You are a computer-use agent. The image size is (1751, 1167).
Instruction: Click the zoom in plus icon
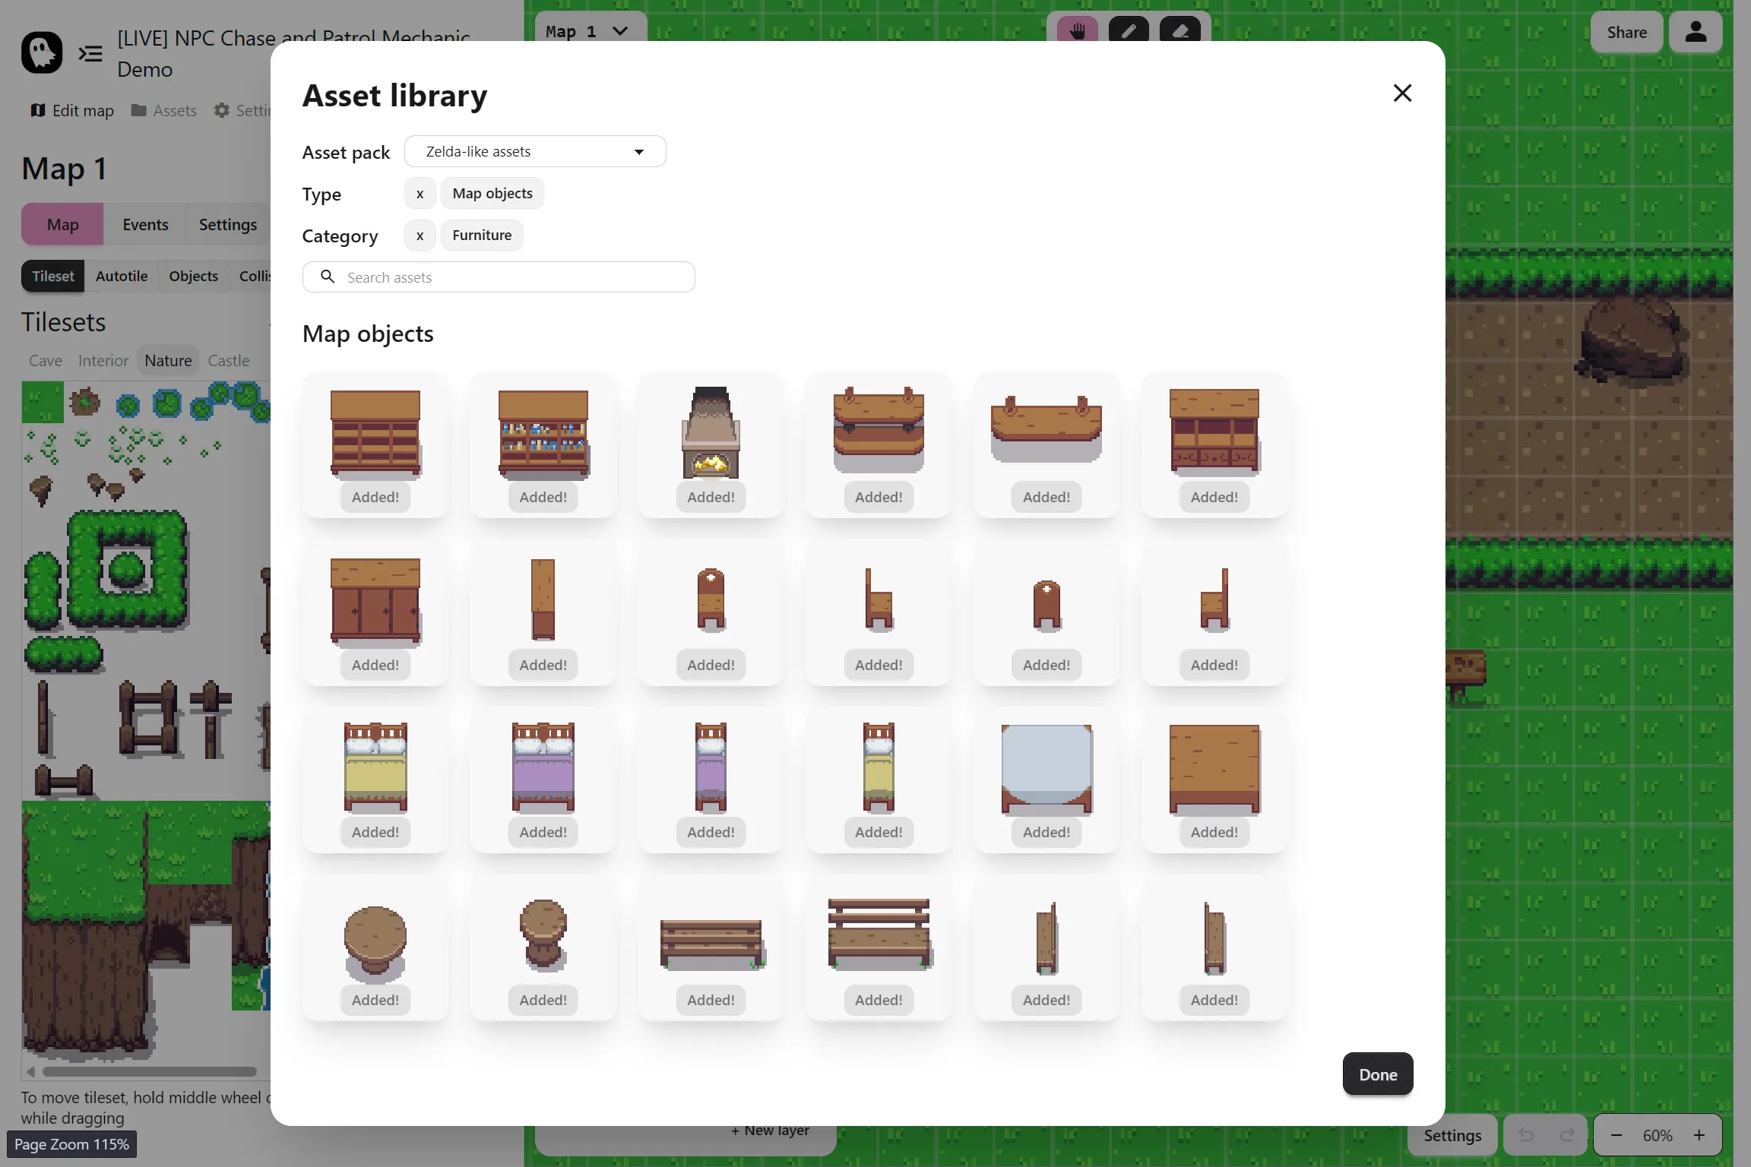1699,1135
